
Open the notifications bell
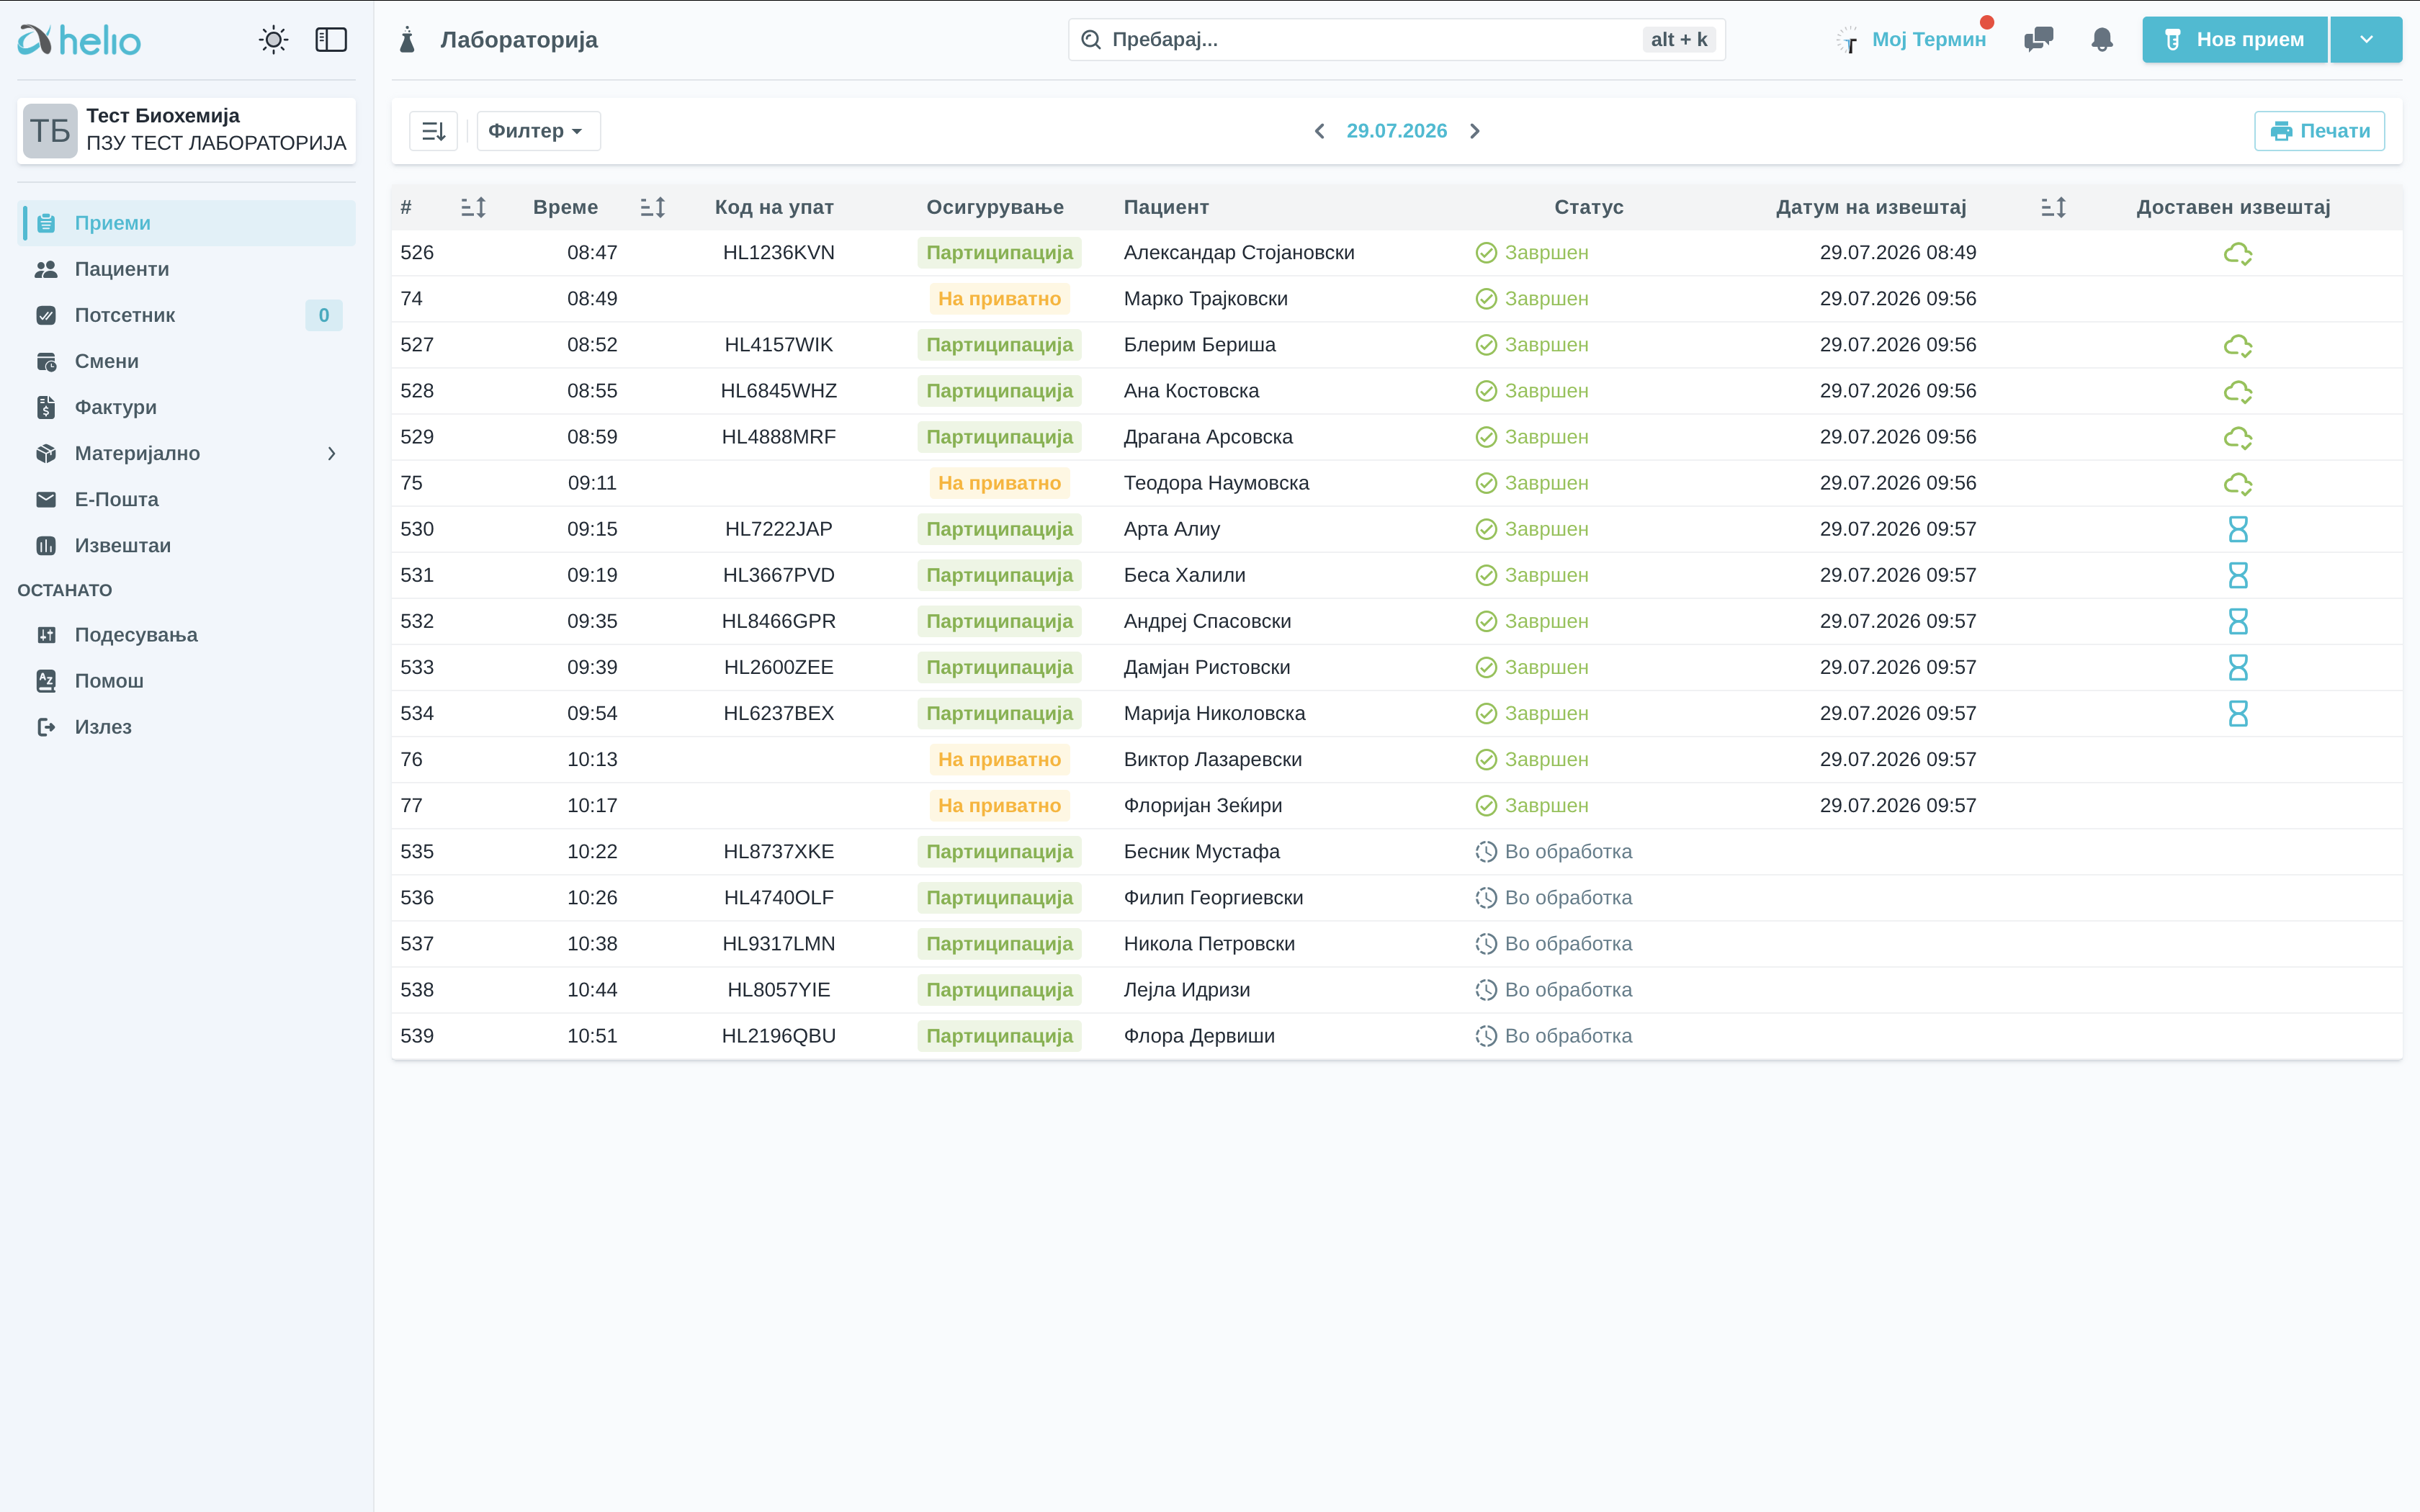2102,40
